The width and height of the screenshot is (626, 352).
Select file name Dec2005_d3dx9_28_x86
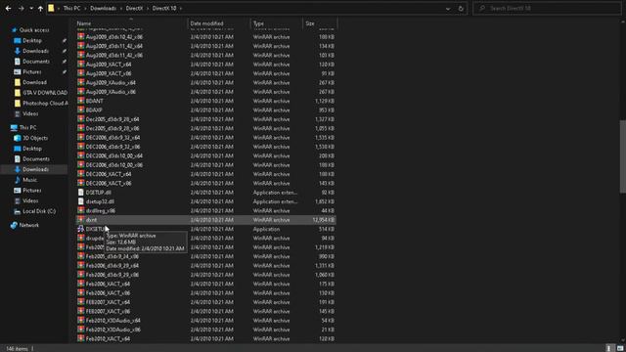pyautogui.click(x=112, y=128)
